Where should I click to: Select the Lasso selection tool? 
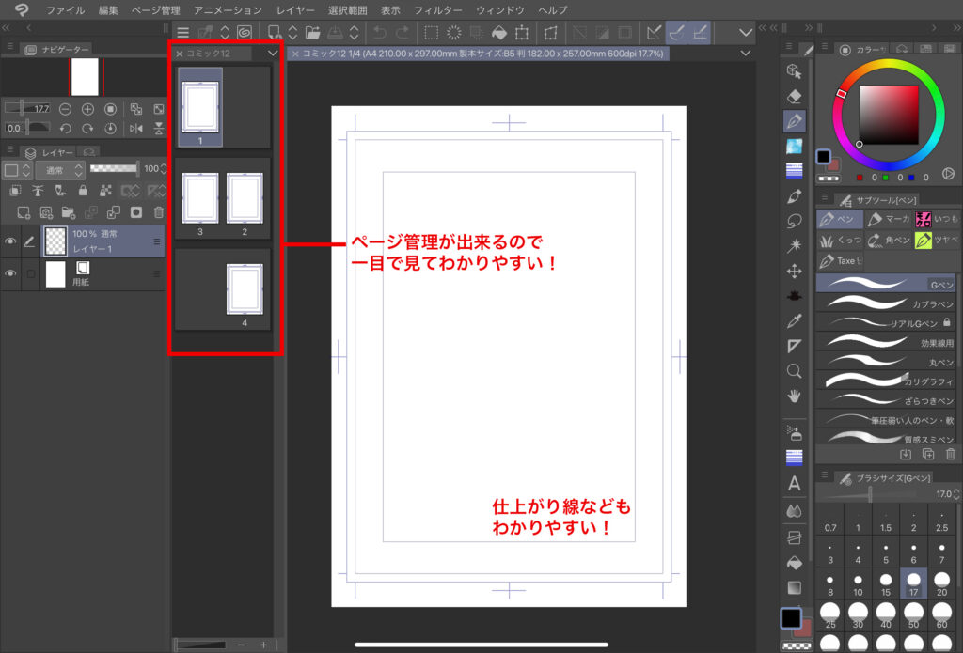[794, 222]
